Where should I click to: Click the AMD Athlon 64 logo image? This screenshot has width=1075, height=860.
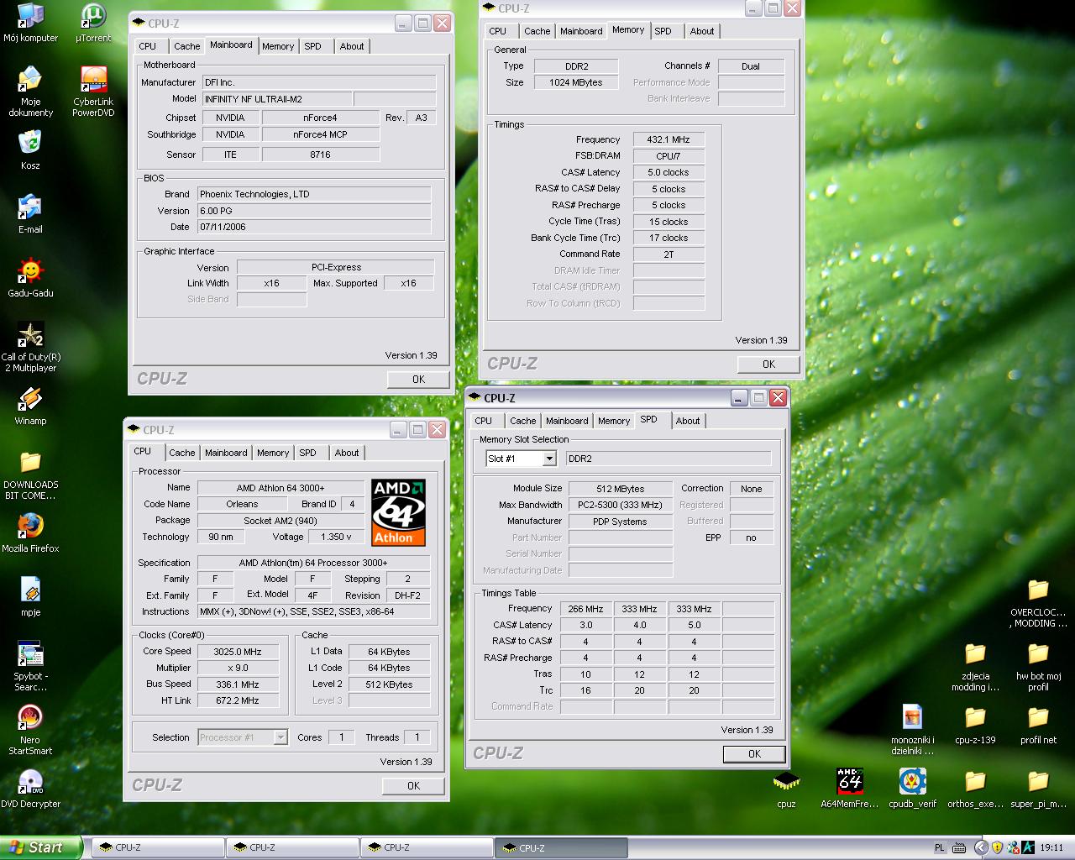pyautogui.click(x=398, y=513)
